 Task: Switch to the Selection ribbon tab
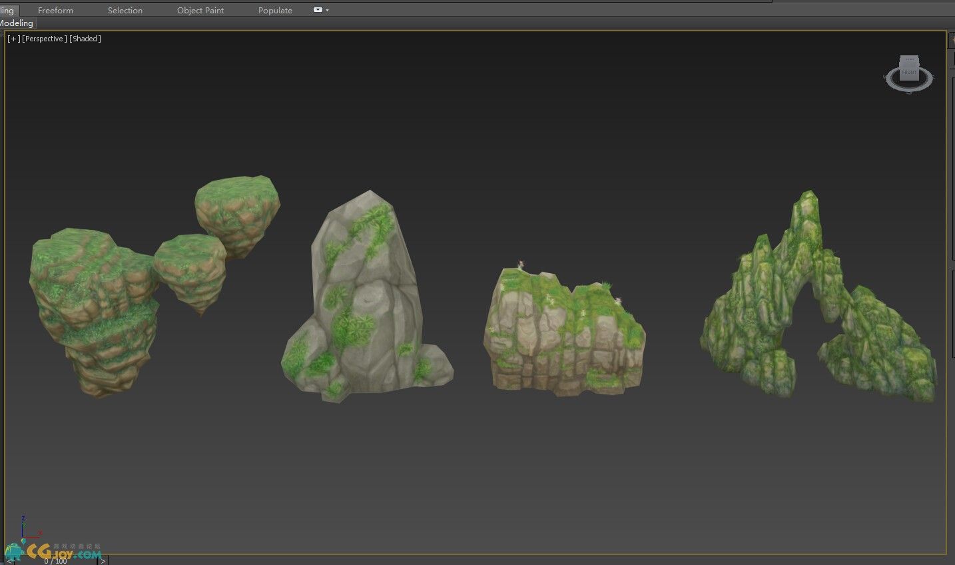point(125,10)
